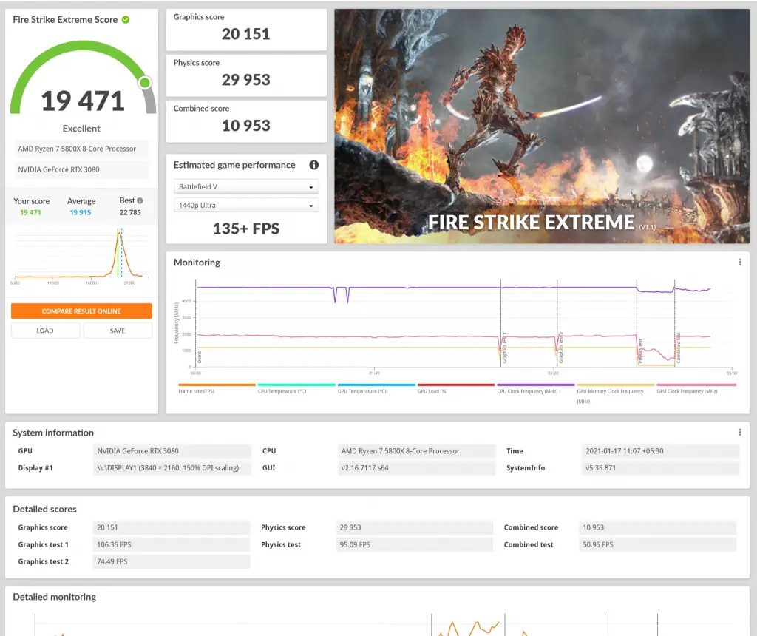Click the Detailed monitoring heading
This screenshot has width=757, height=636.
click(x=55, y=597)
